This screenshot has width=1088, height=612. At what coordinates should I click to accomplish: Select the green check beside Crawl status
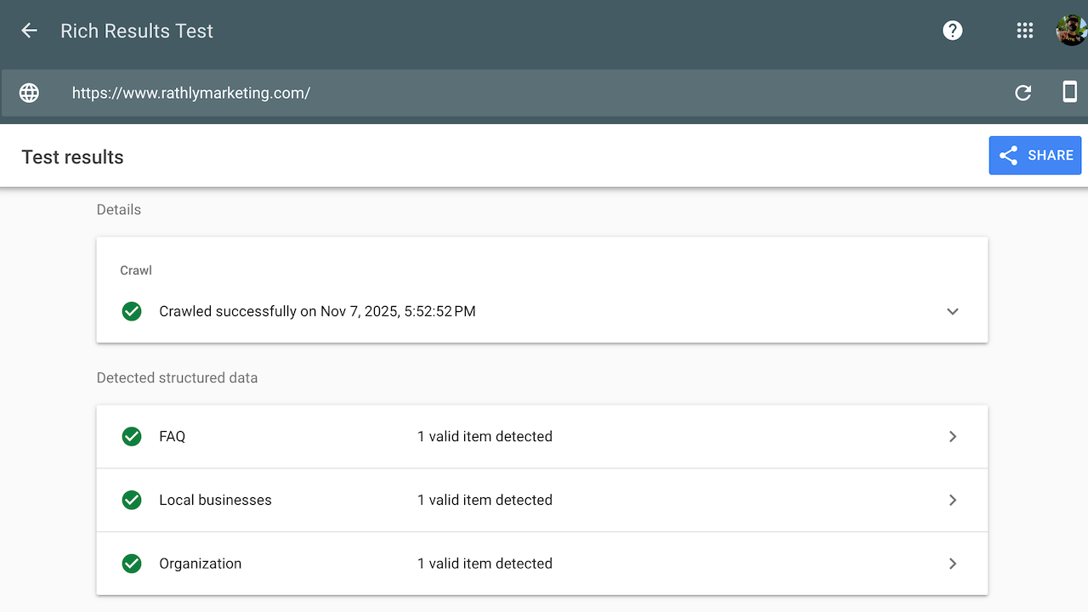[131, 311]
